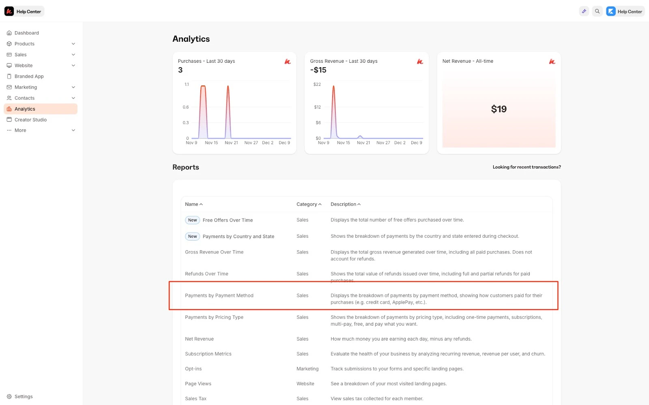Click the blue Help Center account icon
649x405 pixels.
pyautogui.click(x=611, y=11)
